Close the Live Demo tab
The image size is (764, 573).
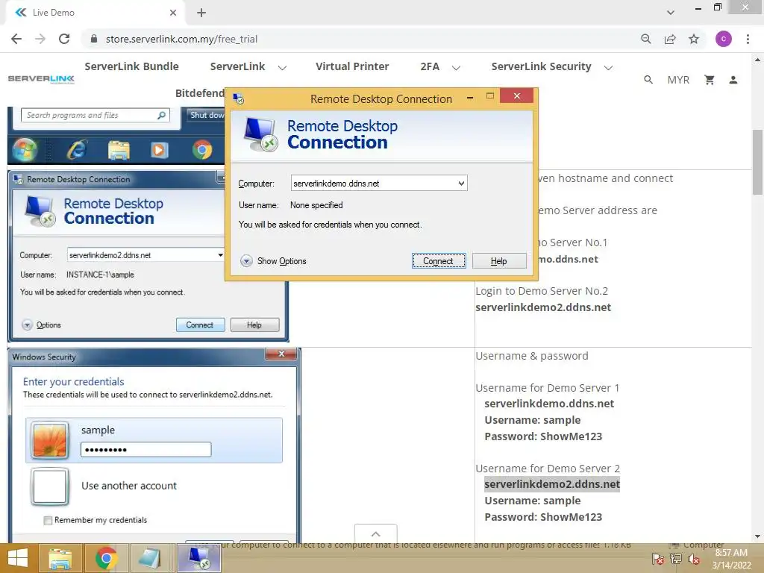pyautogui.click(x=173, y=13)
